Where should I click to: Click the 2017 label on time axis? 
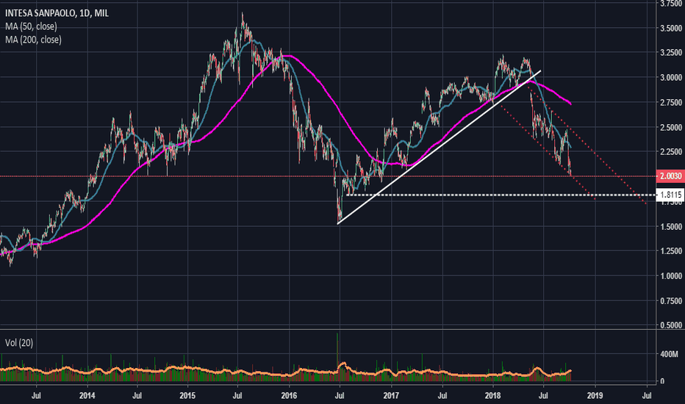pyautogui.click(x=391, y=396)
